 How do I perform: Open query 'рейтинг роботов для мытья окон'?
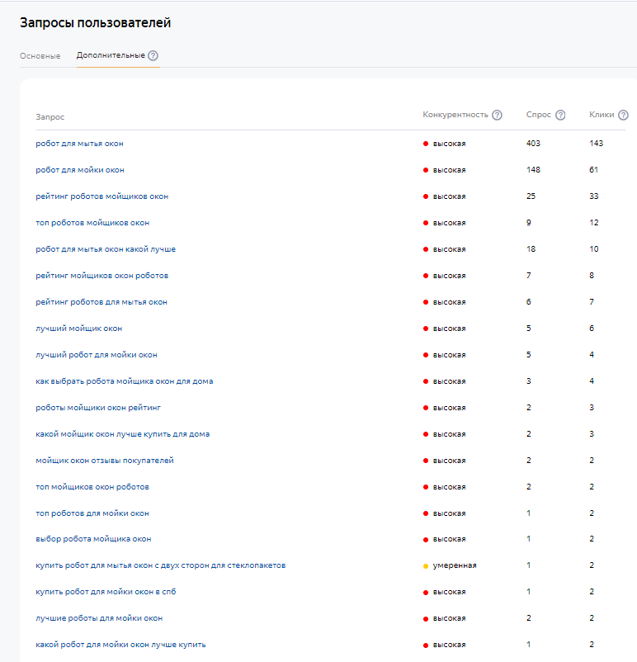[x=101, y=302]
